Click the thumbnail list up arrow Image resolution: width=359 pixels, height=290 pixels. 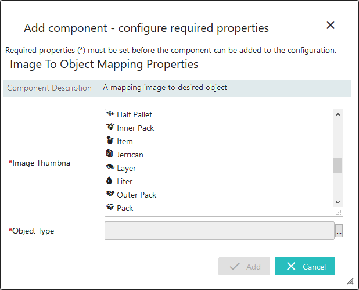338,114
